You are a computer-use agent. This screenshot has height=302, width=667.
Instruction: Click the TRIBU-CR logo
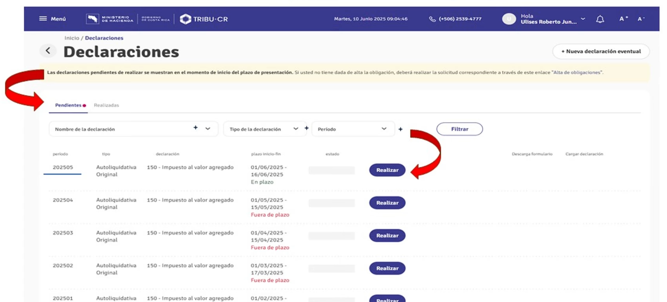204,19
